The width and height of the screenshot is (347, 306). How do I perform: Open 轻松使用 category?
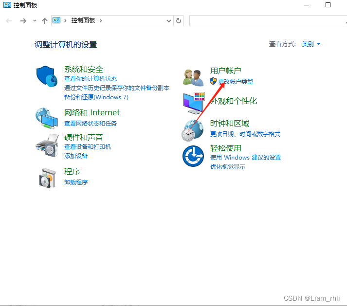[x=225, y=148]
